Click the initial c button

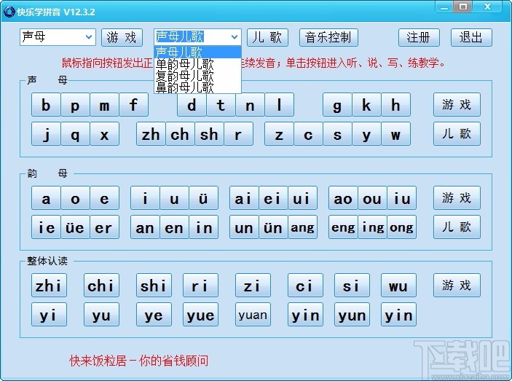click(308, 134)
